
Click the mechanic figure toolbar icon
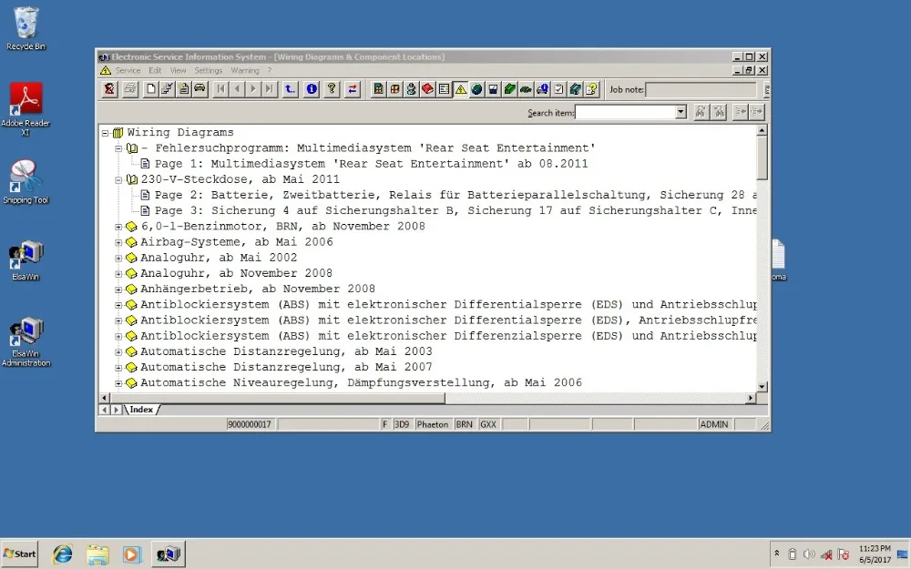click(x=412, y=89)
